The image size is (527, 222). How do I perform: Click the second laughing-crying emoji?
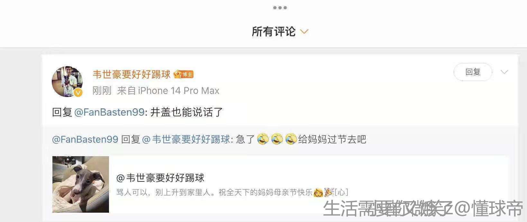[x=277, y=139]
